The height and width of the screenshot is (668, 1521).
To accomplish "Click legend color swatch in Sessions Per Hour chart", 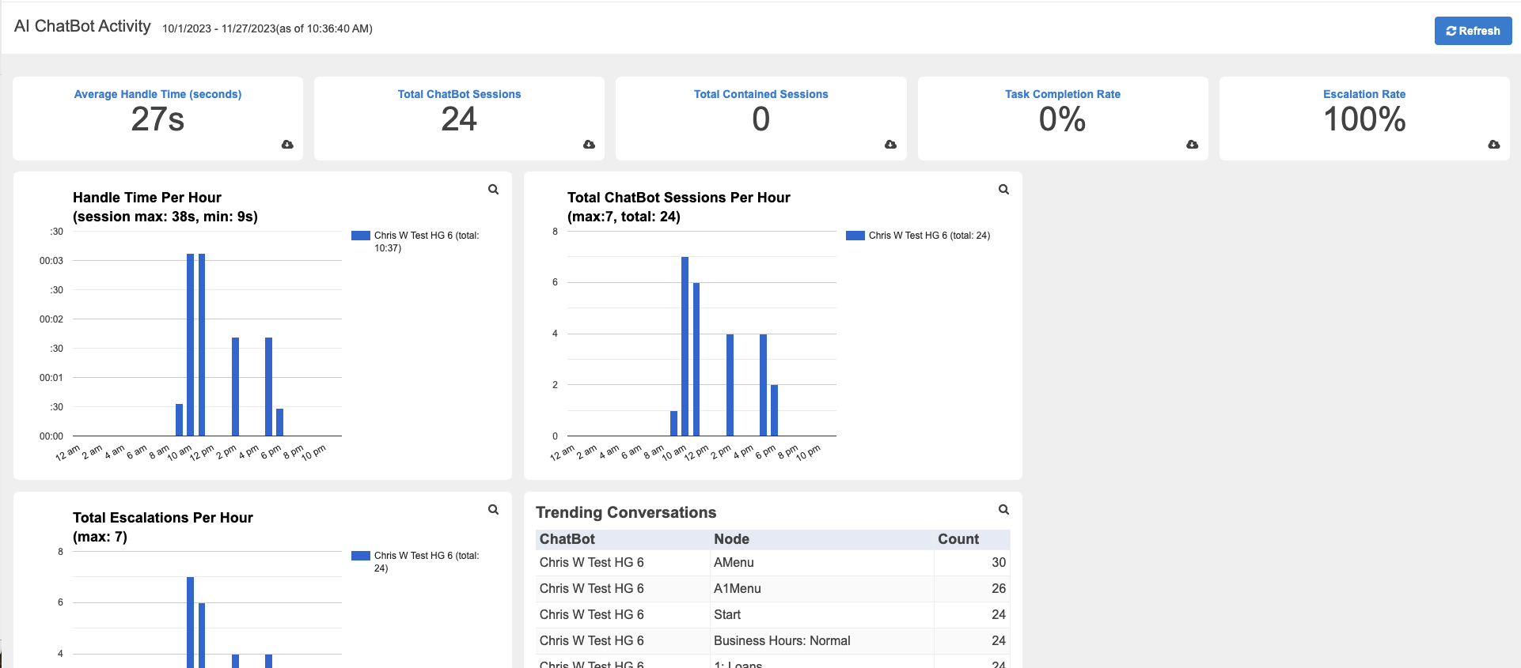I will click(x=855, y=236).
